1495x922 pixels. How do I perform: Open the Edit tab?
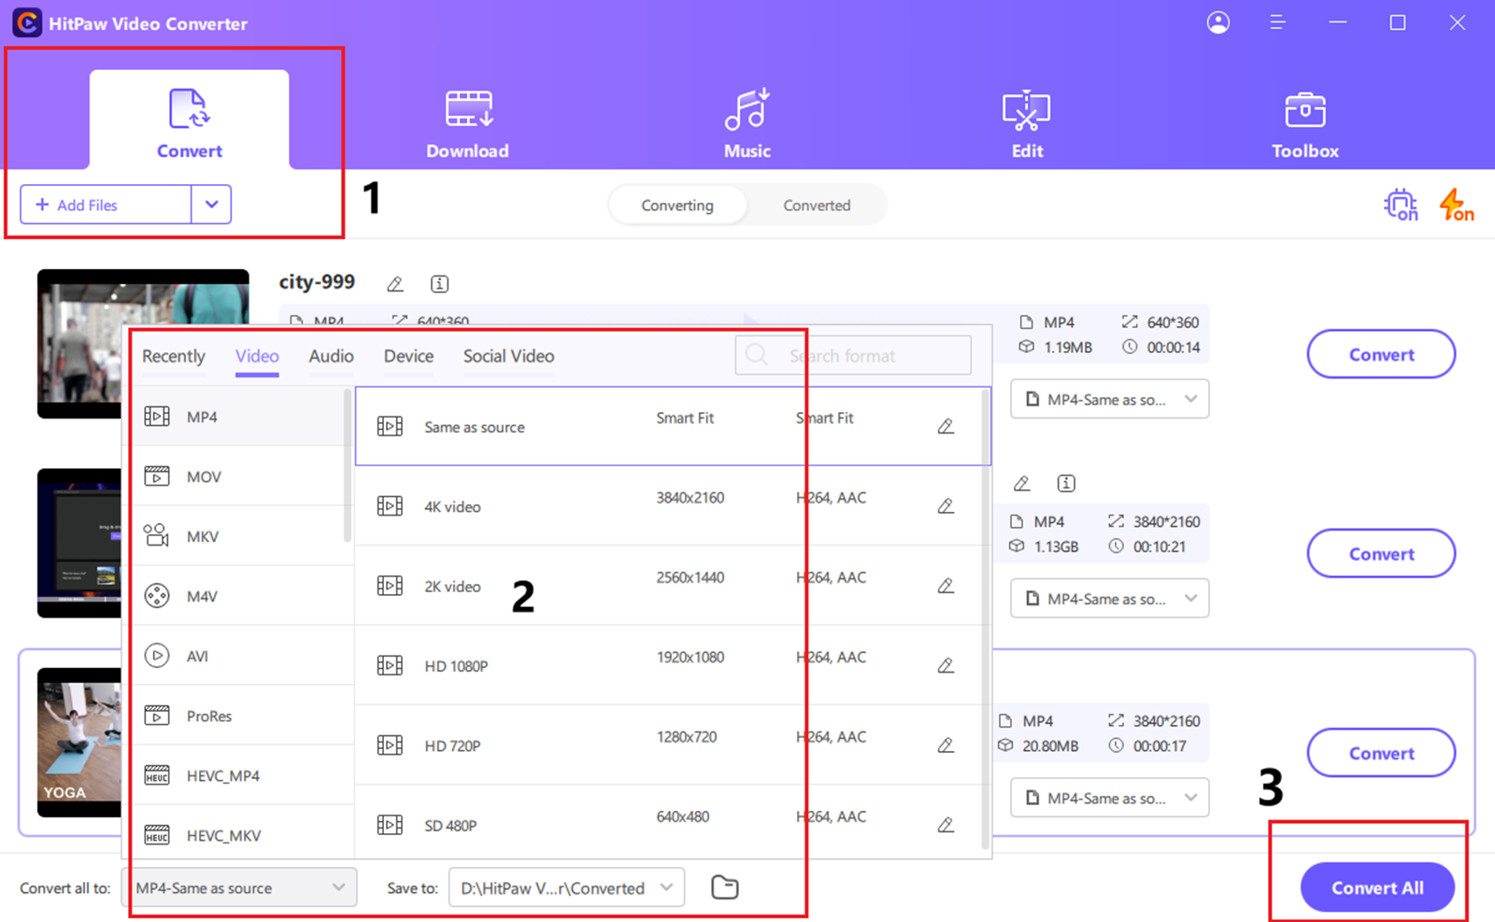[1027, 124]
